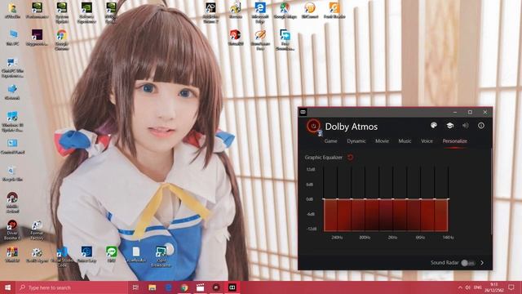This screenshot has height=294, width=522.
Task: Click the rightmost equalizer handle above 14kHz
Action: (448, 199)
